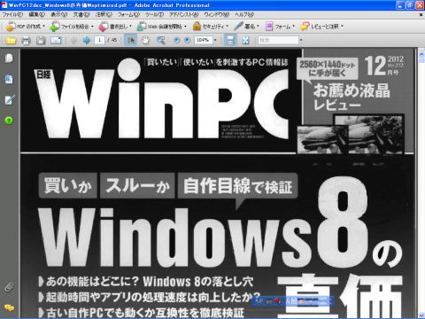This screenshot has height=319, width=425.
Task: Expand the 署名 signature dropdown
Action: click(258, 27)
